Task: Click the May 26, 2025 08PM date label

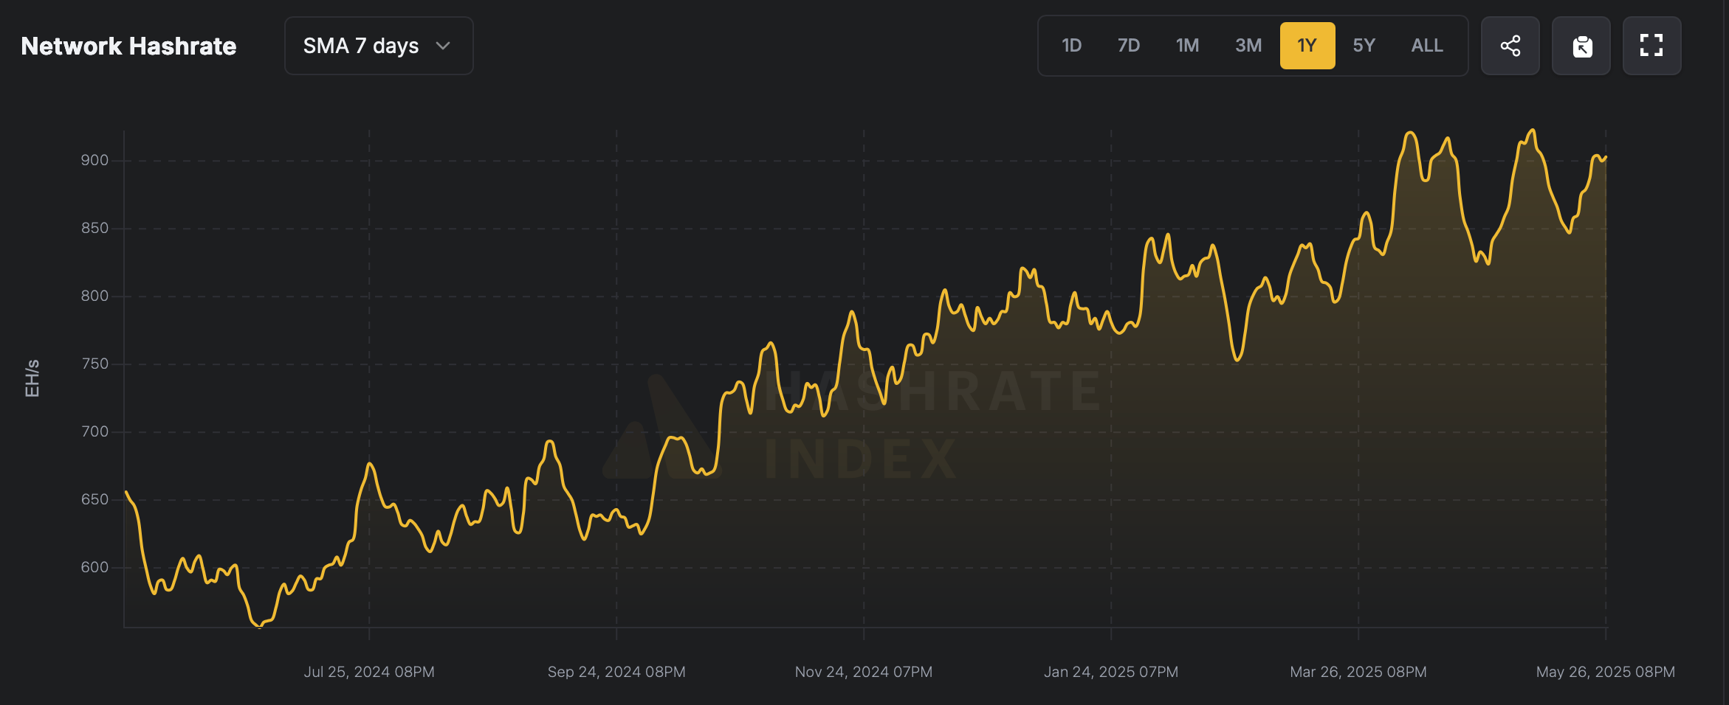Action: (x=1606, y=672)
